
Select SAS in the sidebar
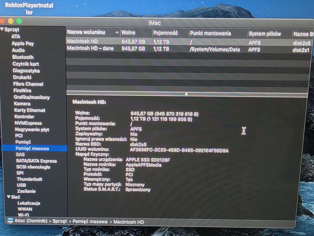[x=20, y=154]
